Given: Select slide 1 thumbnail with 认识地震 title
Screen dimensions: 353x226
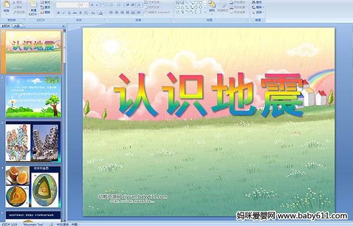Looking at the screenshot, I should coord(34,52).
